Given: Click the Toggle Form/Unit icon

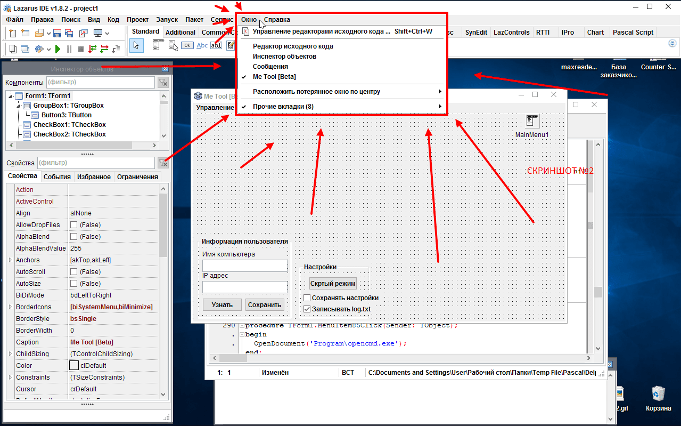Looking at the screenshot, I should (84, 33).
